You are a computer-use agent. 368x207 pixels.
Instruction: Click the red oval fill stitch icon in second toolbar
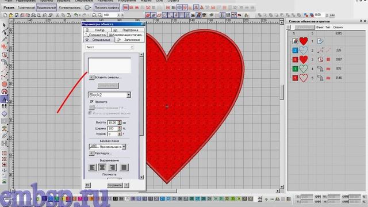click(x=148, y=15)
